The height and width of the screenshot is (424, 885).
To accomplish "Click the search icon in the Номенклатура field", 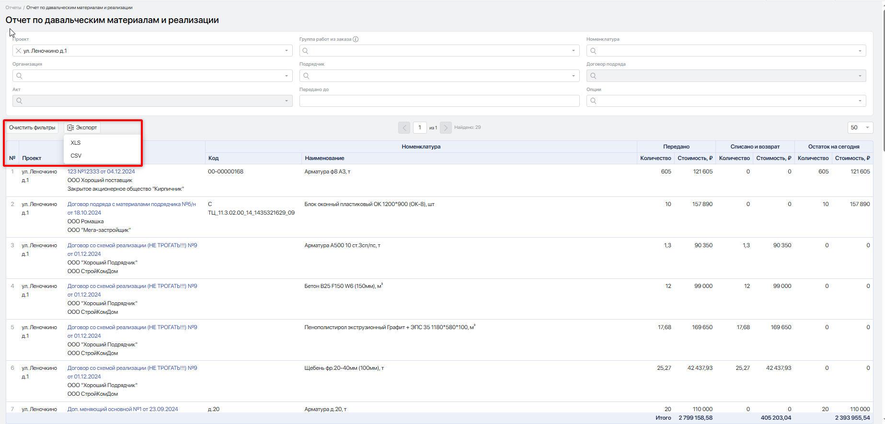I will tap(593, 51).
